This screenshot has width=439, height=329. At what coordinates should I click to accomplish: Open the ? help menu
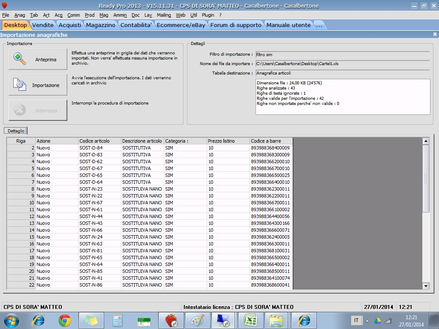click(x=220, y=15)
